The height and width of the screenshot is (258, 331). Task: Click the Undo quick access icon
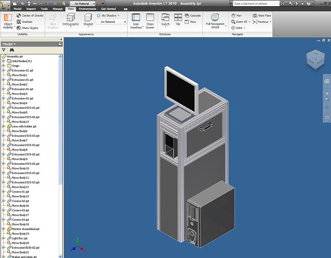[35, 4]
